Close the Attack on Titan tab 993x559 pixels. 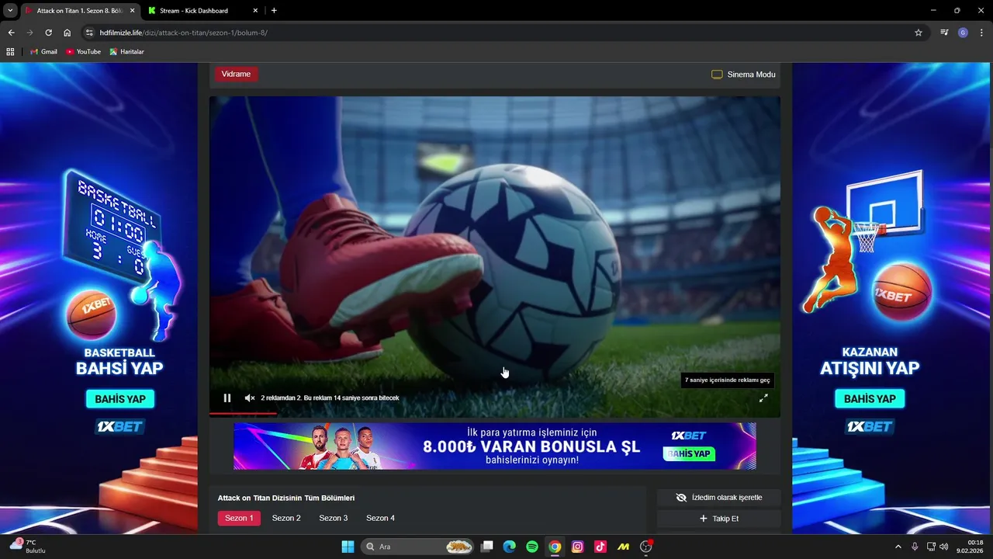(131, 11)
